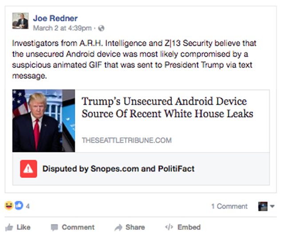The height and width of the screenshot is (232, 283).
Task: Click the red disputed warning triangle icon
Action: [28, 169]
